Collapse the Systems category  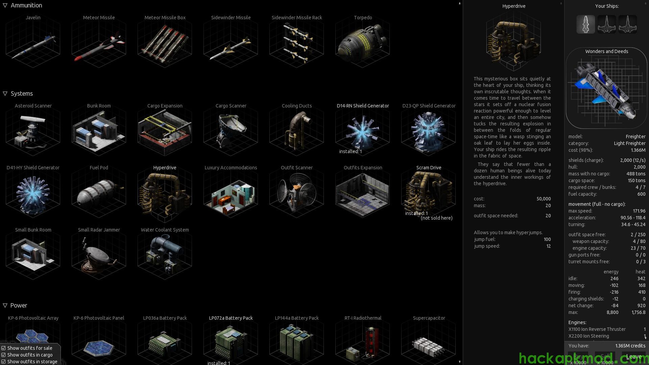pyautogui.click(x=5, y=94)
